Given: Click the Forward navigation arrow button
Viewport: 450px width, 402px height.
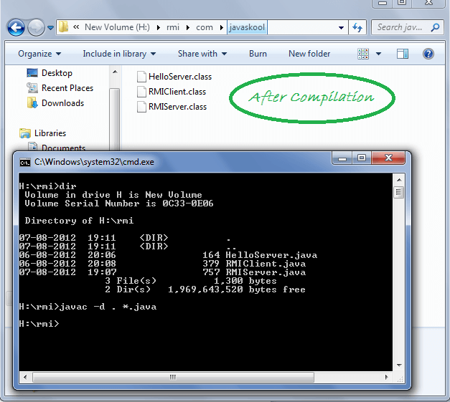Looking at the screenshot, I should coord(36,28).
